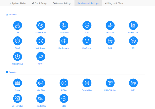Select the Advanced Settings tab
Viewport: 155px width, 109px height.
coord(88,3)
